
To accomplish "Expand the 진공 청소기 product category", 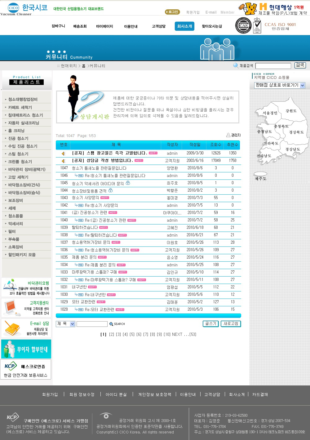I will tap(18, 138).
